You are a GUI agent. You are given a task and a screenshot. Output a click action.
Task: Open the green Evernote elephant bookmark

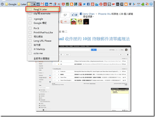click(67, 4)
